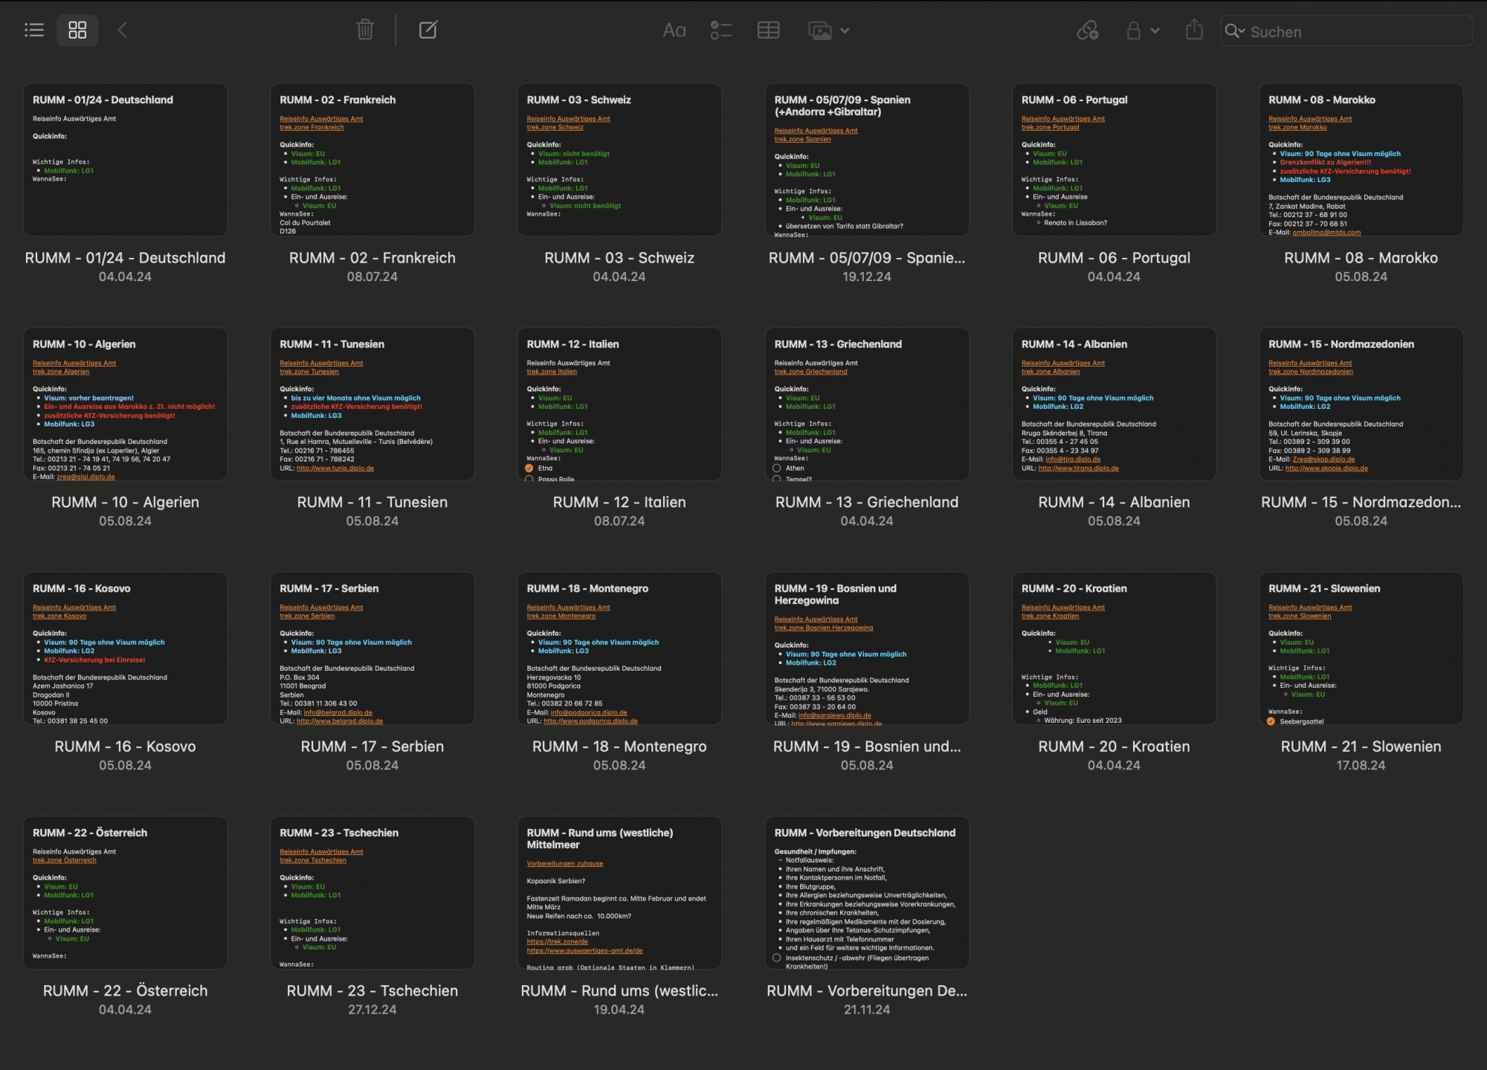Image resolution: width=1487 pixels, height=1070 pixels.
Task: Toggle Etna checkbox in Italien note
Action: pos(529,468)
